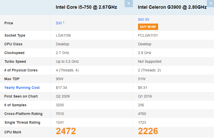The image size is (214, 138).
Task: Open the $80.99 price link
Action: tap(144, 19)
